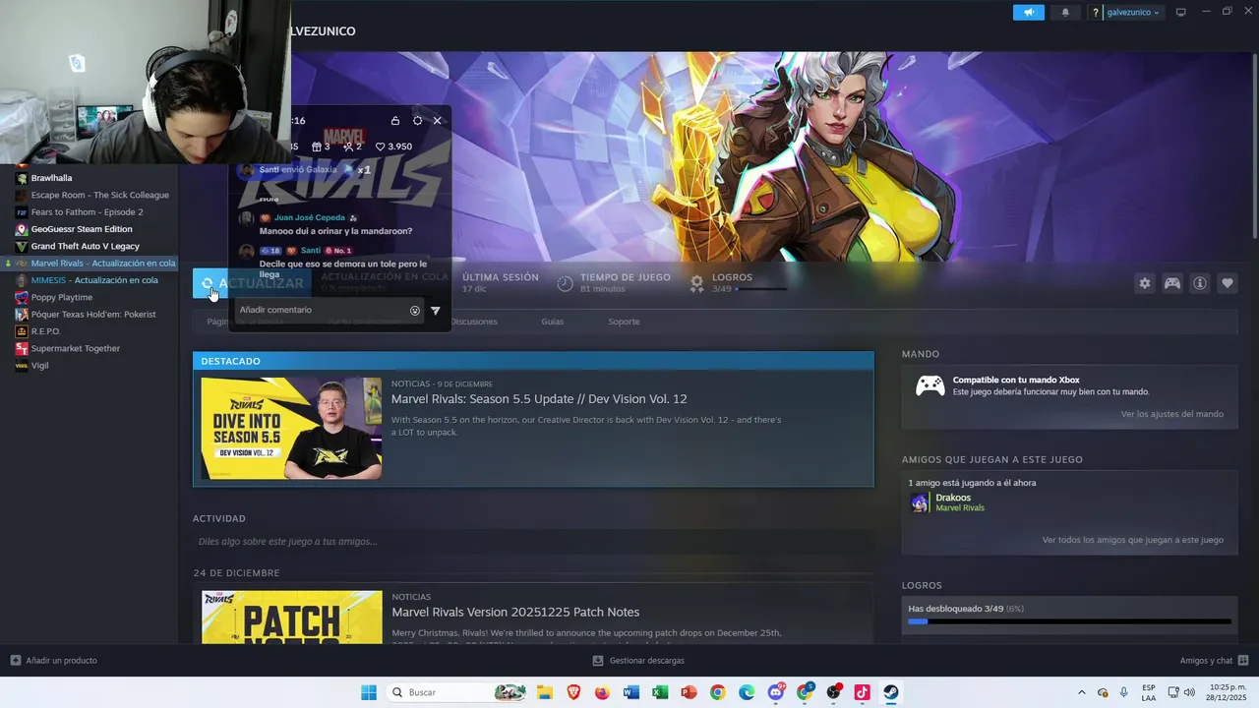Open Gestionar descargas
Viewport: 1259px width, 708px height.
[x=638, y=661]
